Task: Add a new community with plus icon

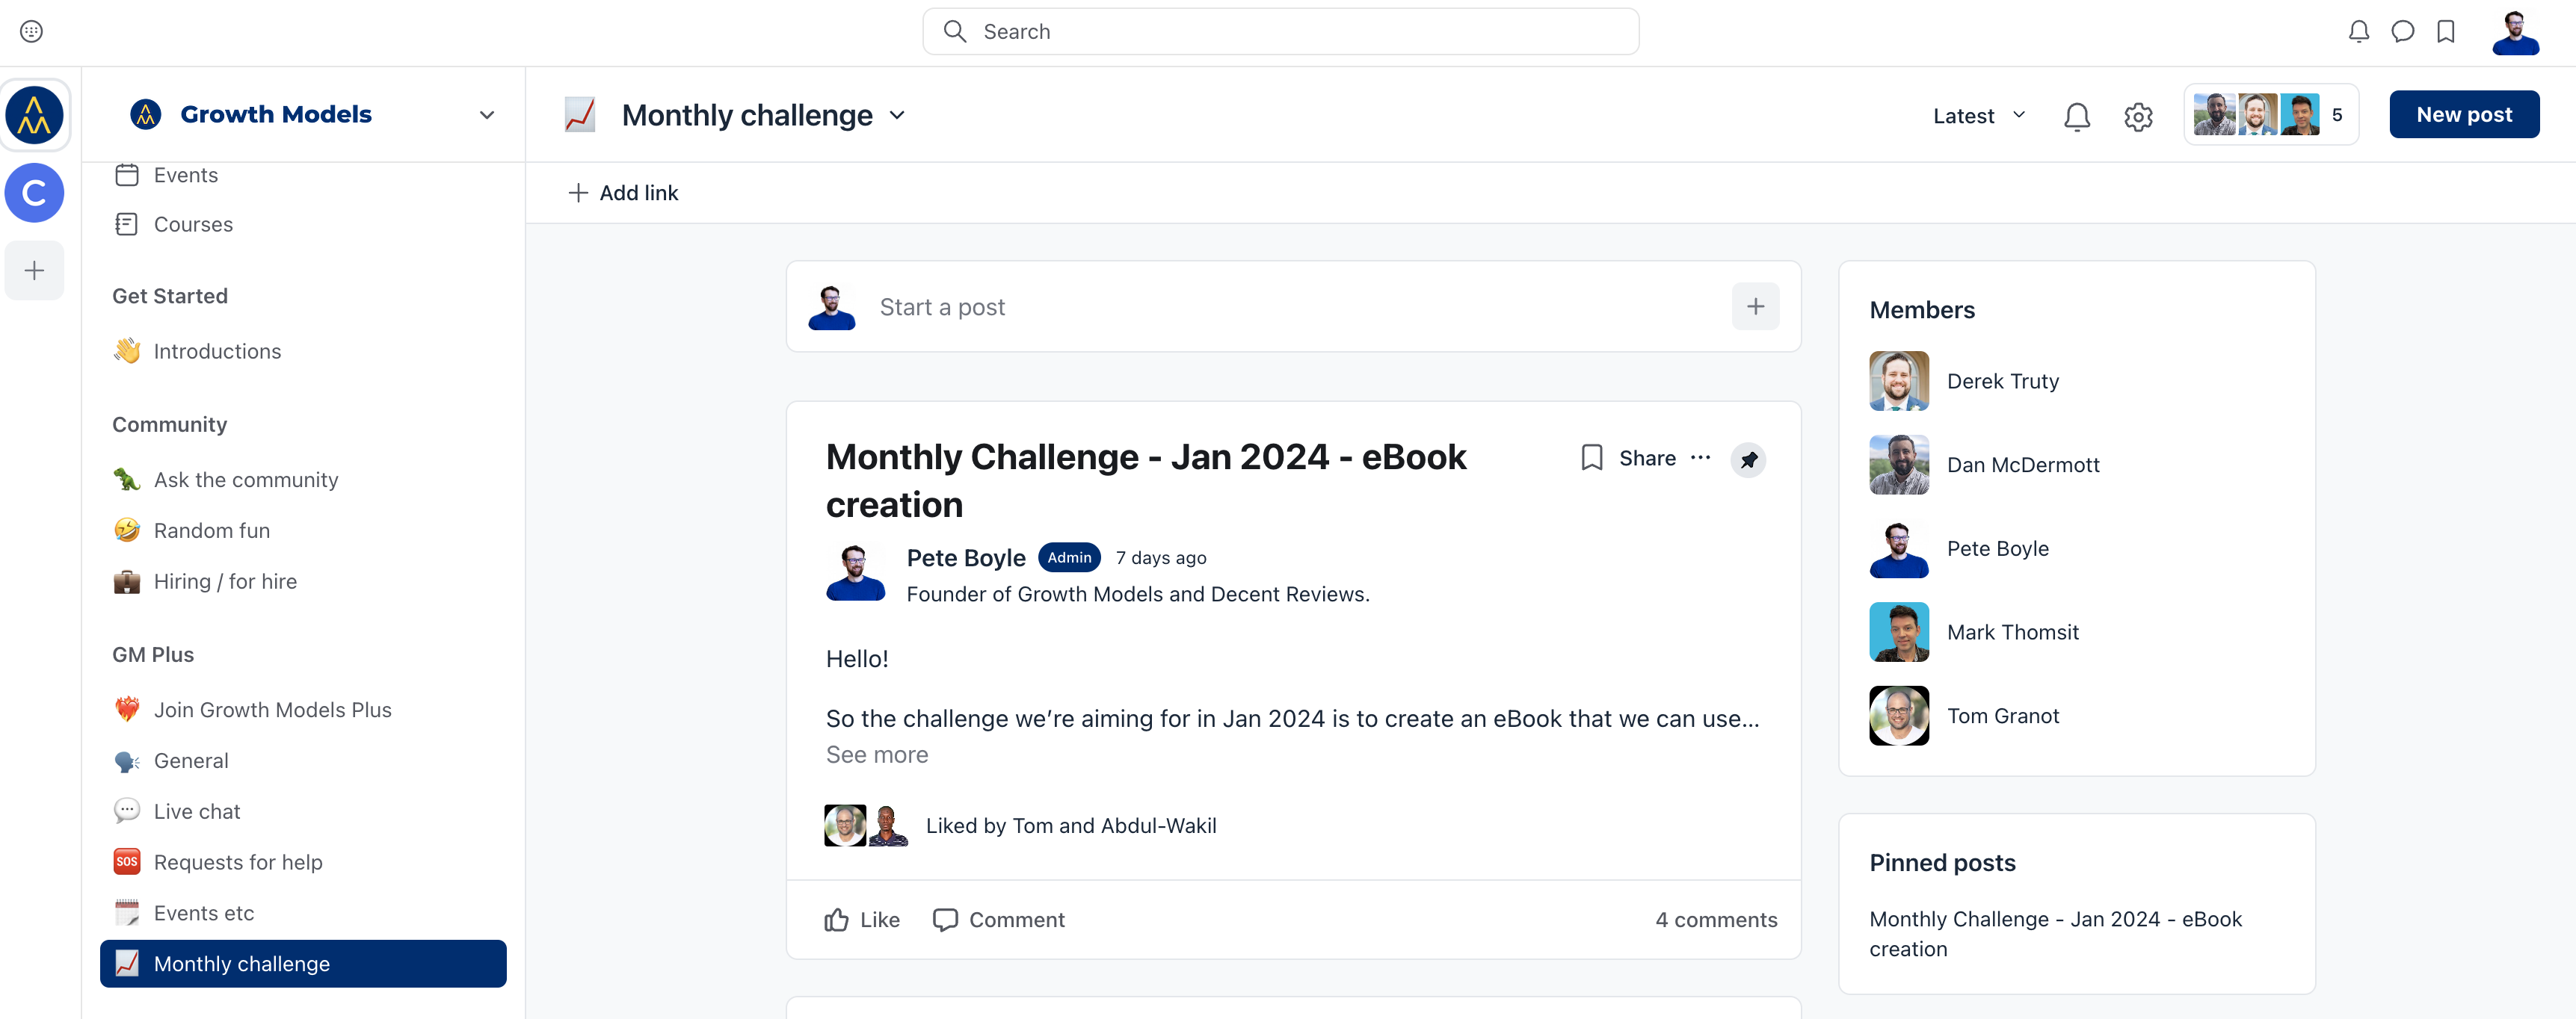Action: click(35, 270)
